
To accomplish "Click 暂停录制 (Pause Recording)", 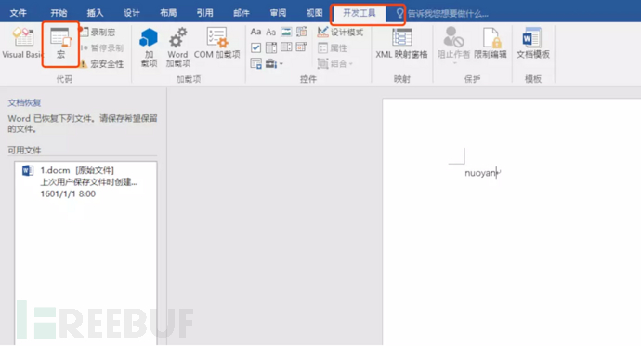I will (x=102, y=48).
